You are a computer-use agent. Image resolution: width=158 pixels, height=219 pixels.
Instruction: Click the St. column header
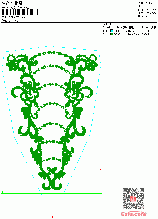coord(118,28)
